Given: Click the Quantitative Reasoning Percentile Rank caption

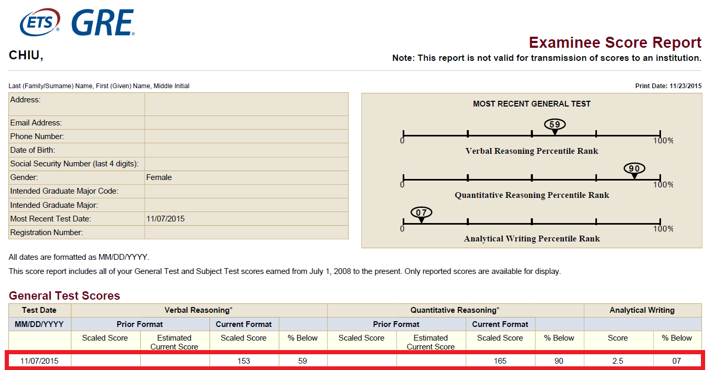Looking at the screenshot, I should 532,195.
